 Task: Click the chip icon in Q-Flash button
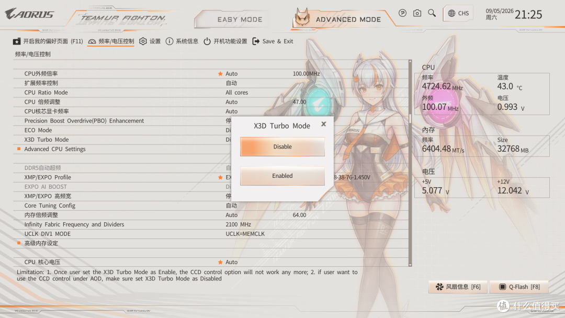point(502,287)
